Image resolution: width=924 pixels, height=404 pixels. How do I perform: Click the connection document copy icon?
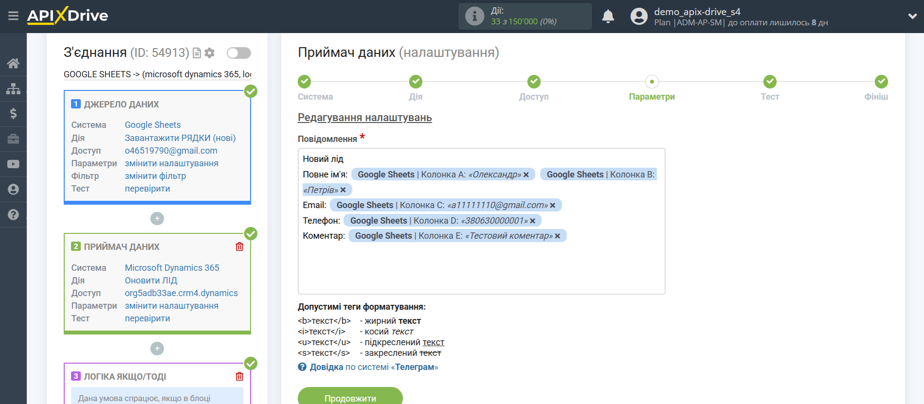[x=197, y=53]
